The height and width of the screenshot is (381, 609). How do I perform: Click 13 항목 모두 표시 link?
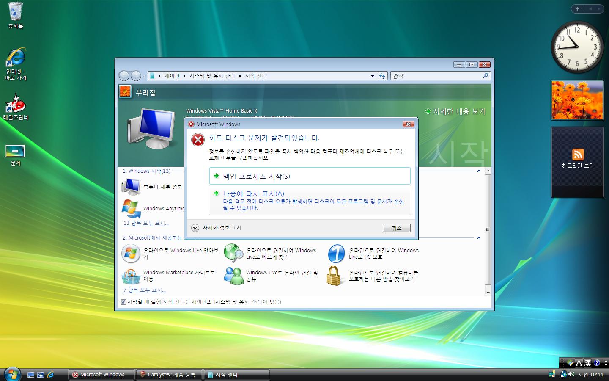pos(146,223)
